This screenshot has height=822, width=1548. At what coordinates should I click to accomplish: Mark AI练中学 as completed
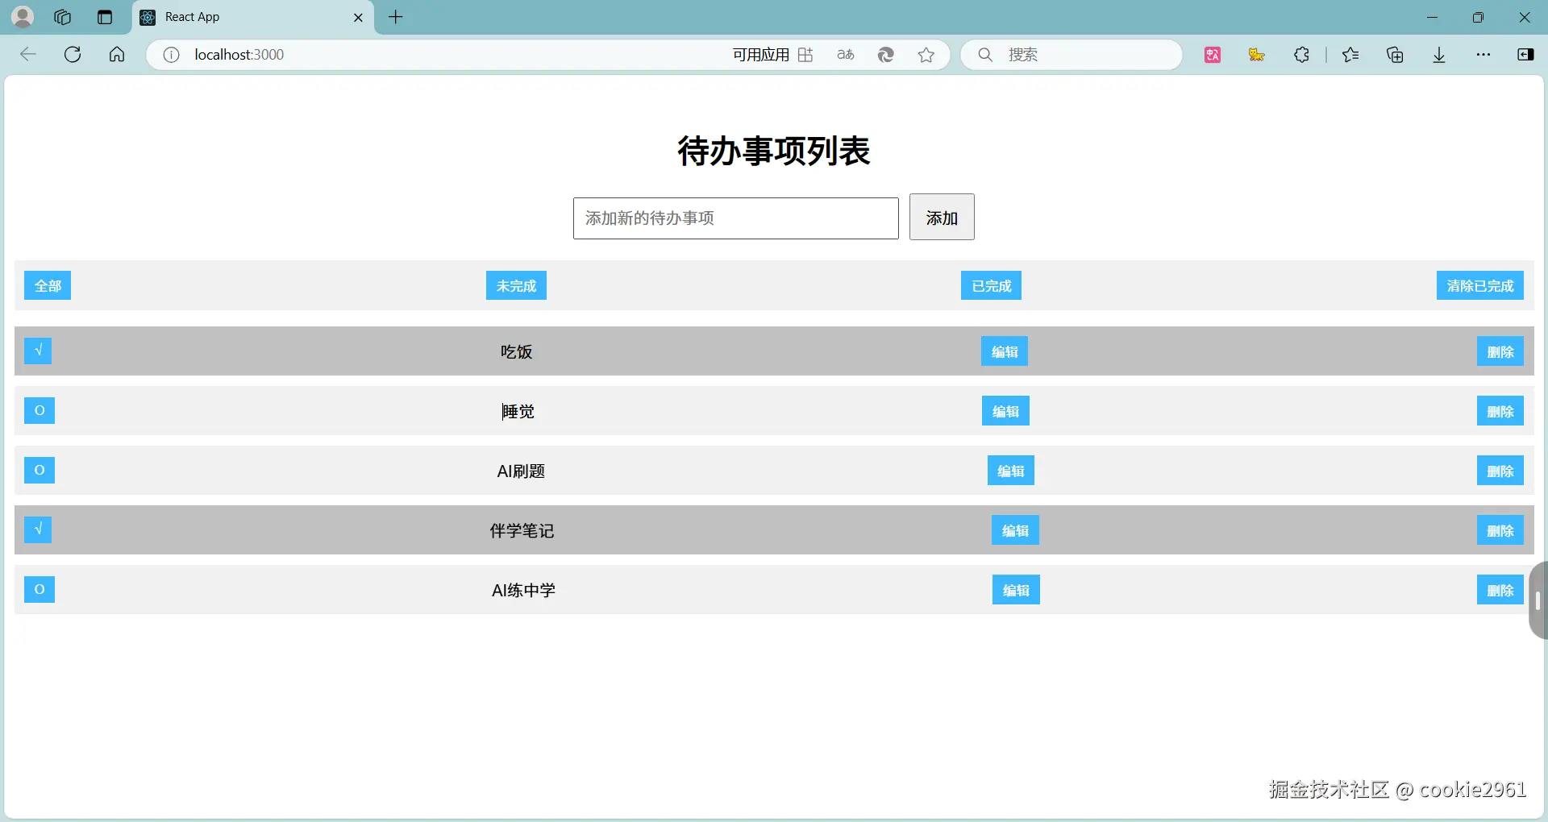[x=40, y=589]
